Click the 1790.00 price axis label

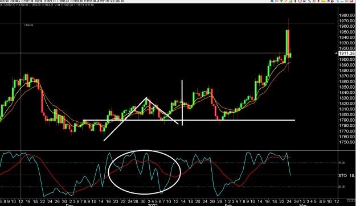point(347,120)
